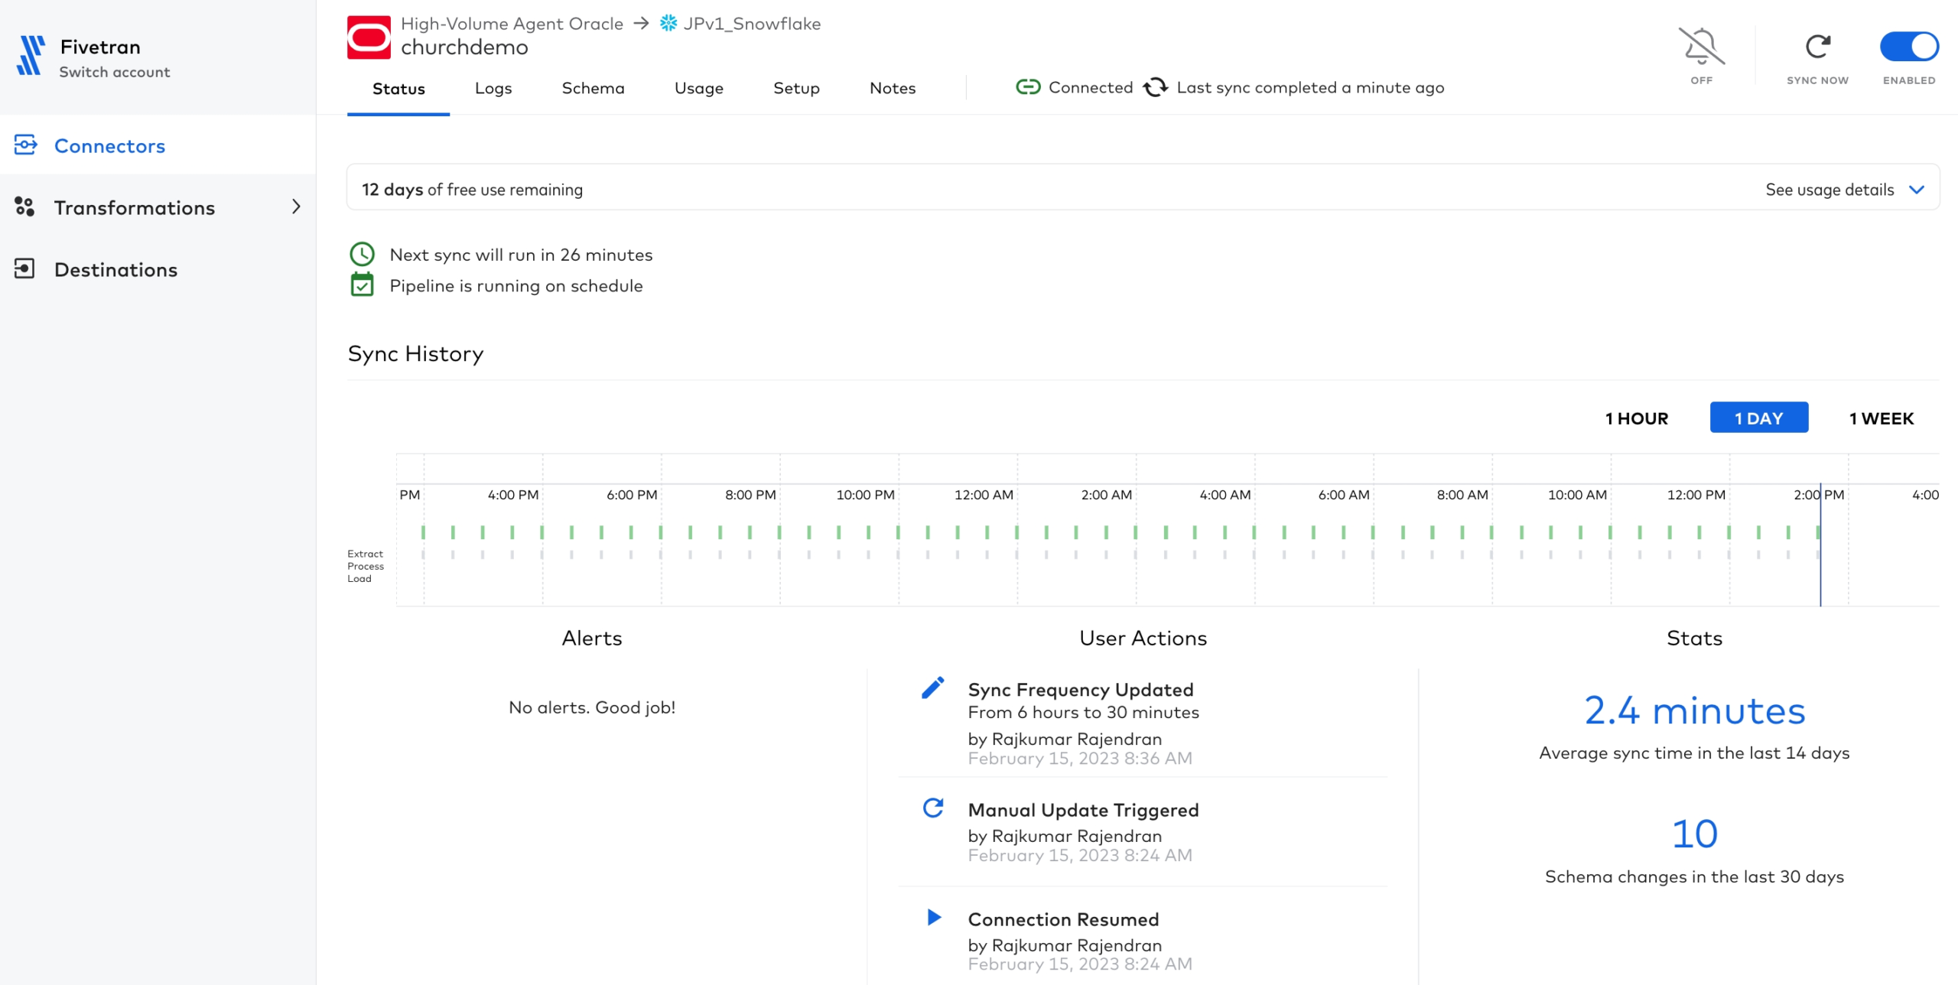Screen dimensions: 1958x985
Task: Click the Fivetran connectors icon in sidebar
Action: click(x=28, y=146)
